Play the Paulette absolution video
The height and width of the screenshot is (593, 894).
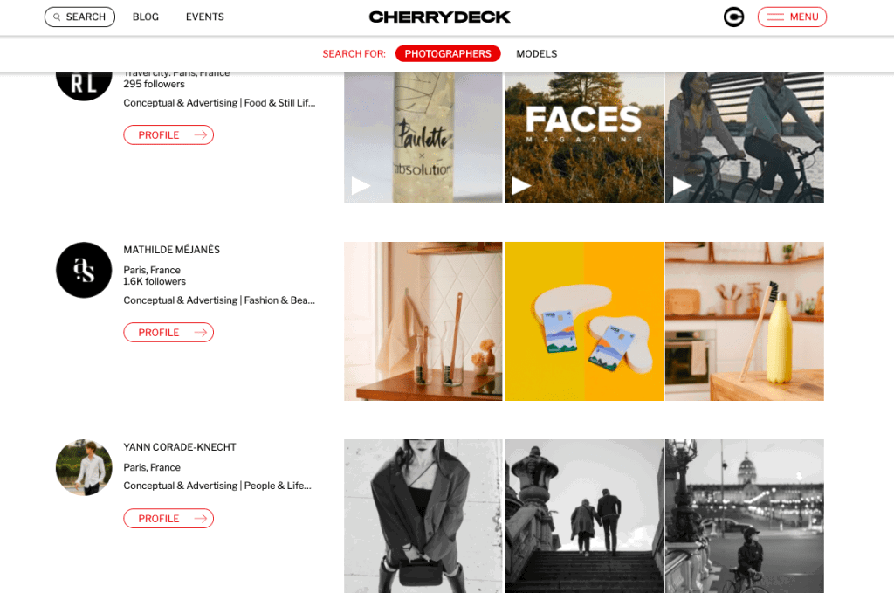(423, 138)
